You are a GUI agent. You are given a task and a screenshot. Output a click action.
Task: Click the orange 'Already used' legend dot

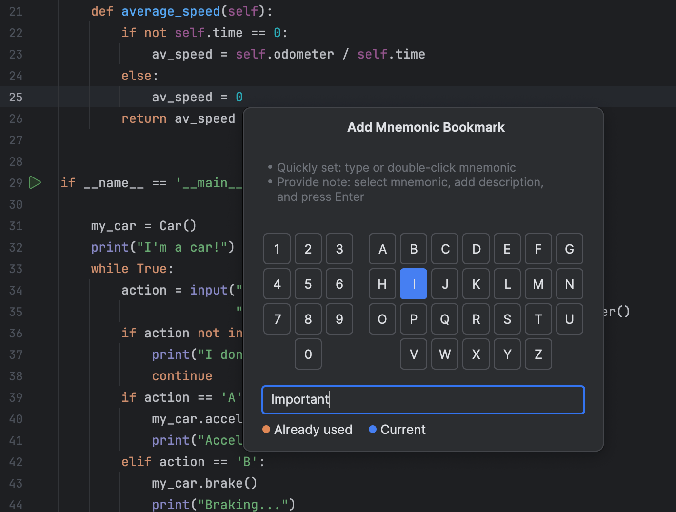click(x=266, y=429)
